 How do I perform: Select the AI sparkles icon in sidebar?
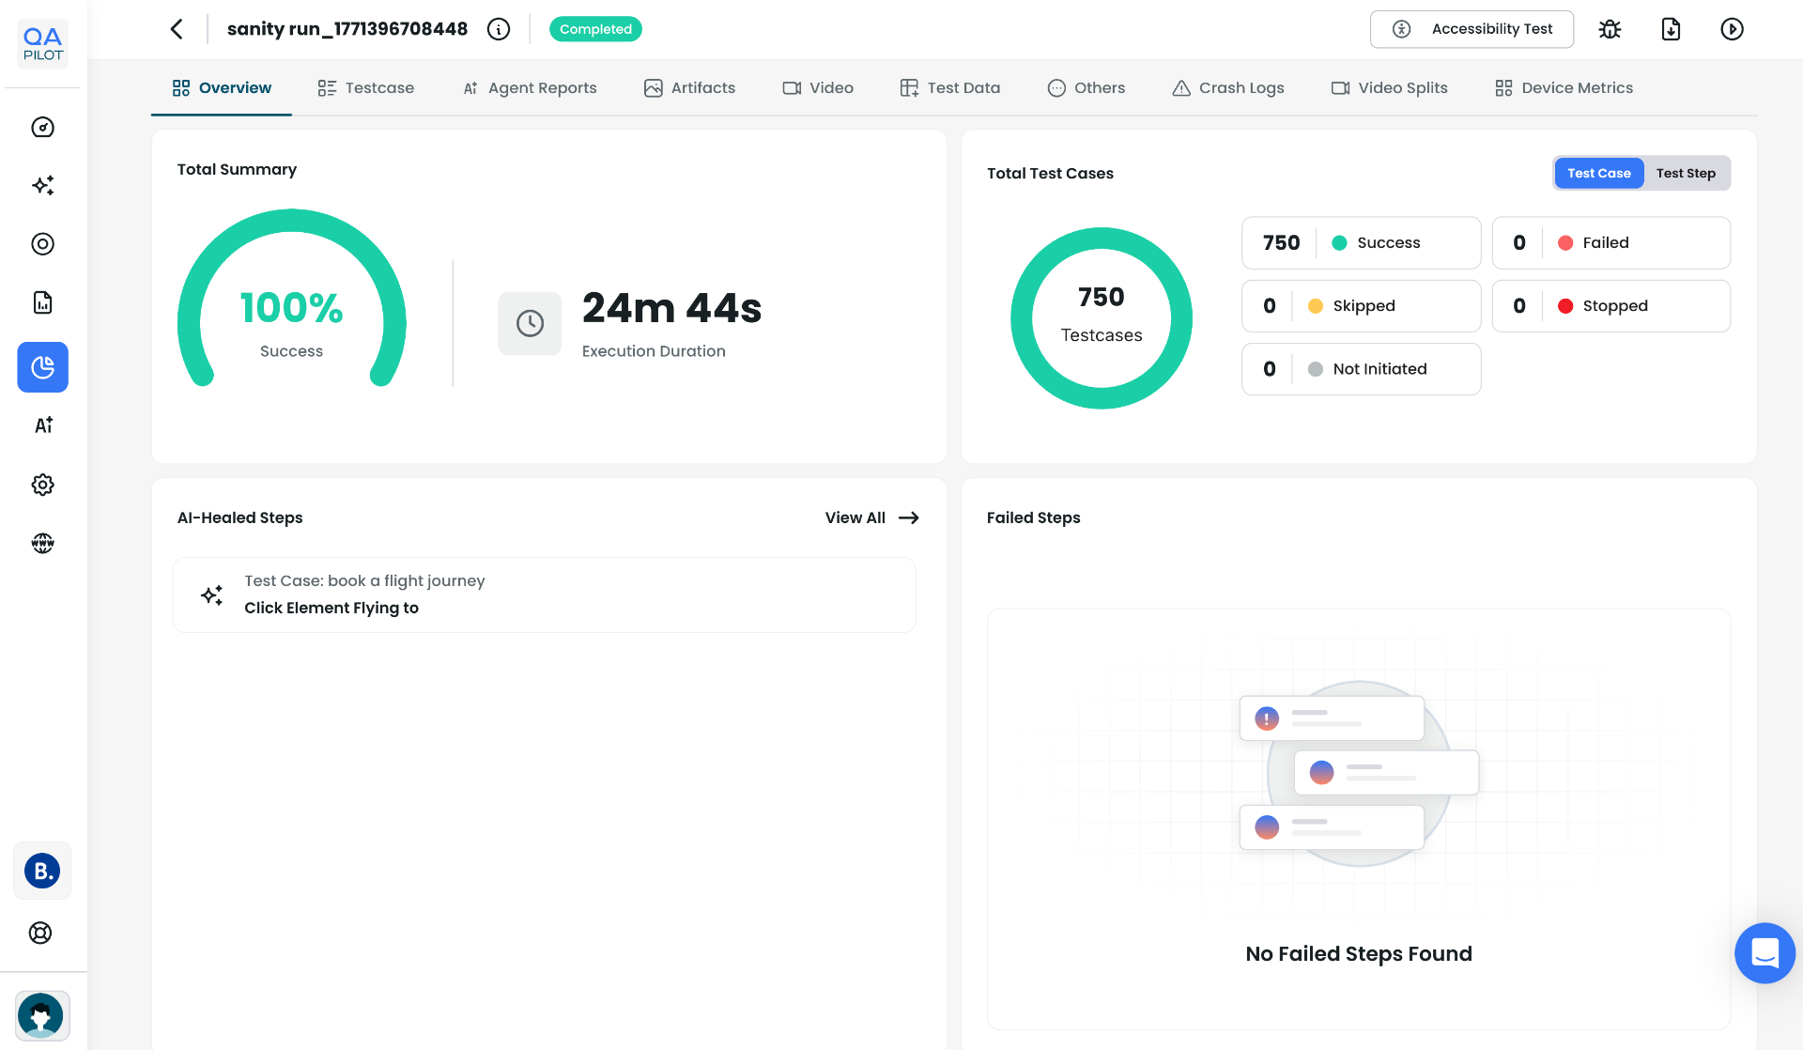click(x=42, y=186)
